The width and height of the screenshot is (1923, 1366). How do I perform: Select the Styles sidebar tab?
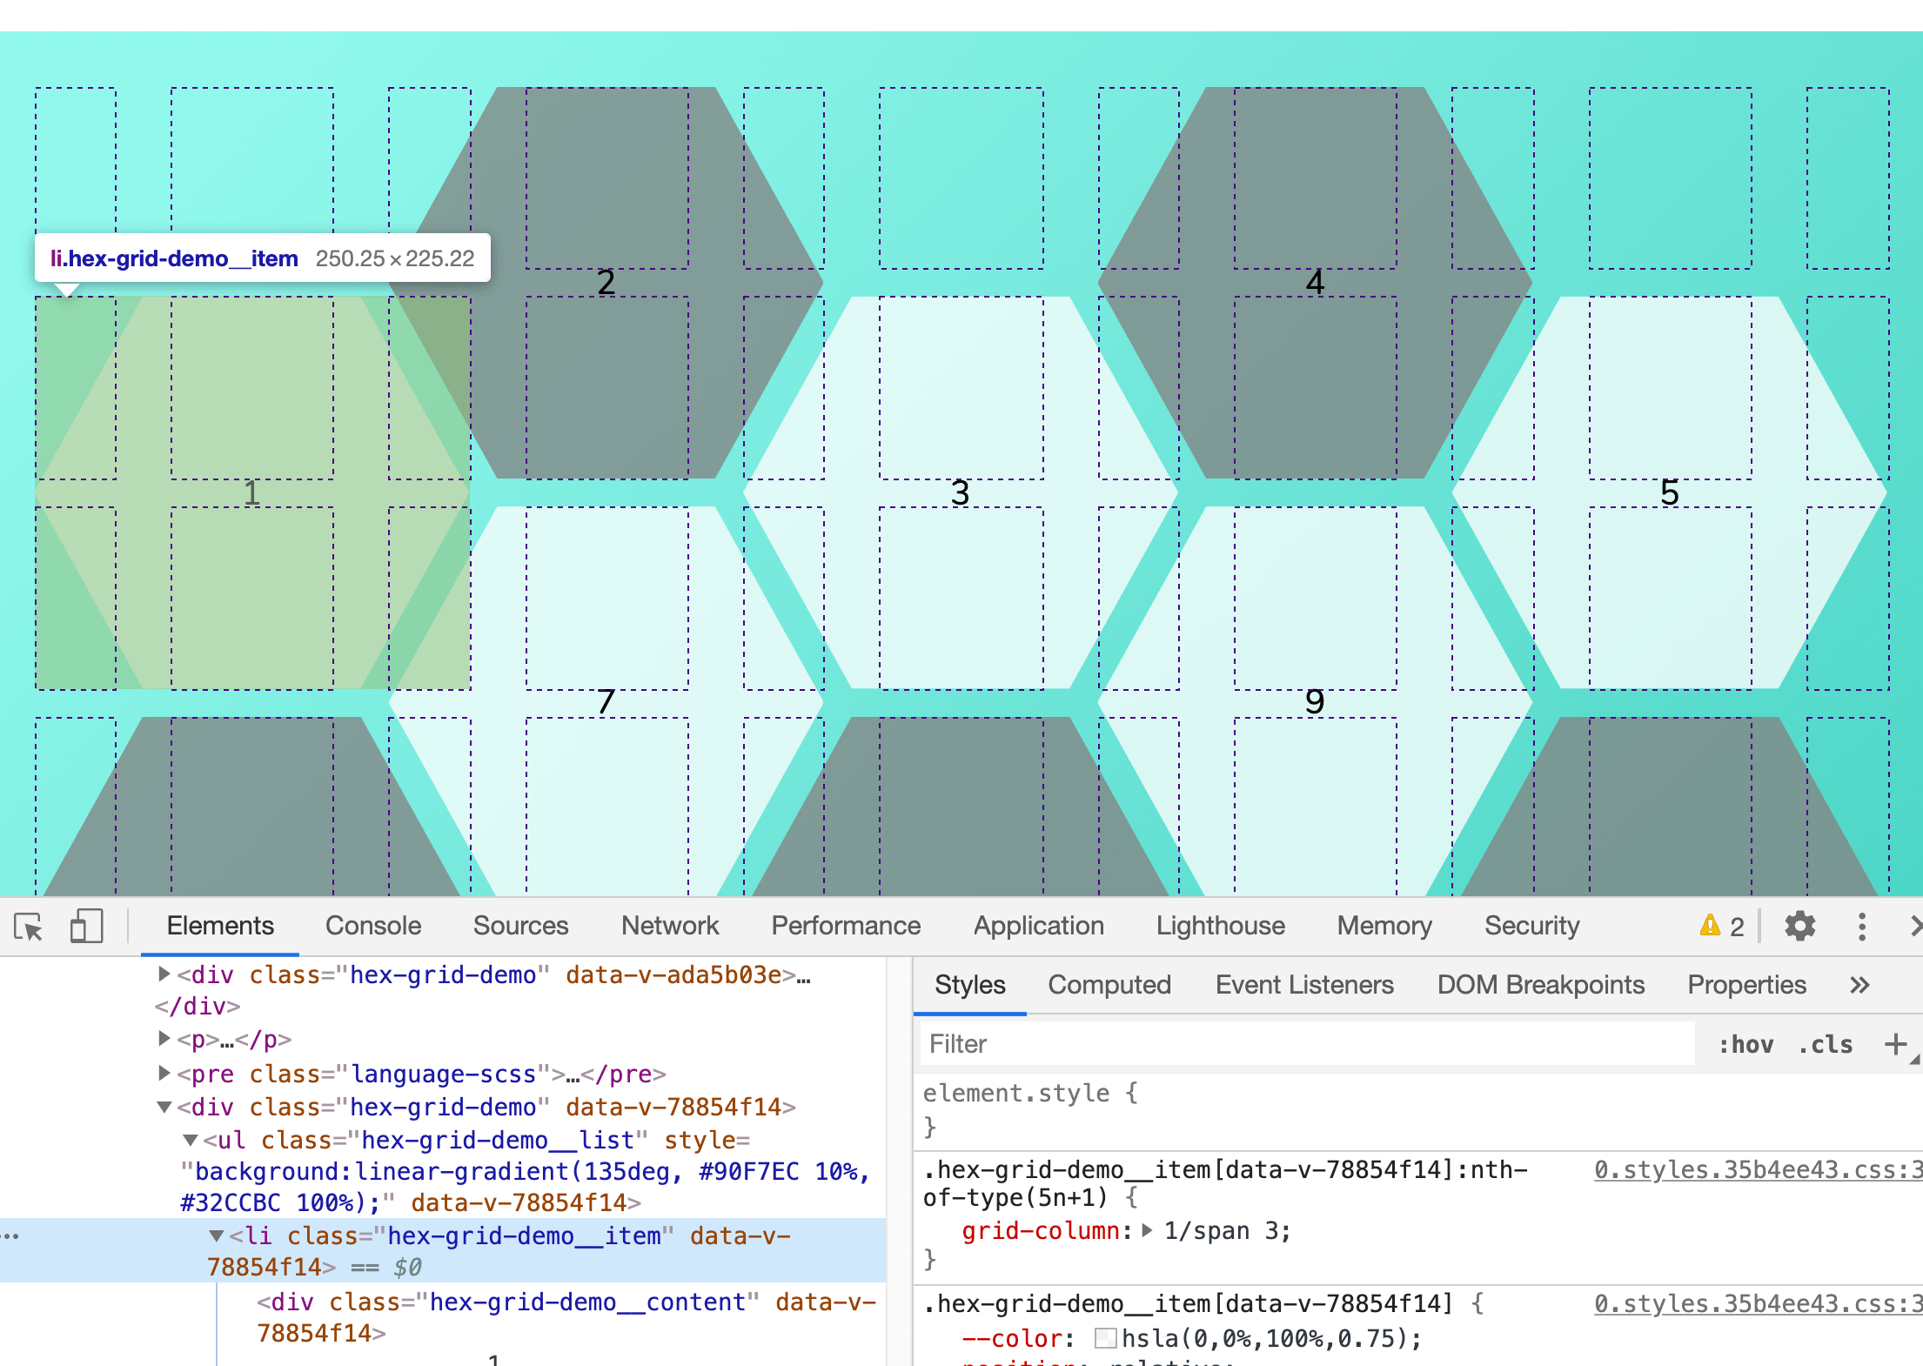[x=970, y=985]
